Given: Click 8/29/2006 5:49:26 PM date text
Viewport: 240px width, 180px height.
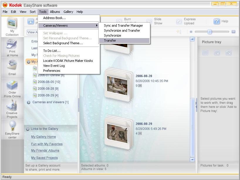Looking at the screenshot, I should click(x=151, y=129).
